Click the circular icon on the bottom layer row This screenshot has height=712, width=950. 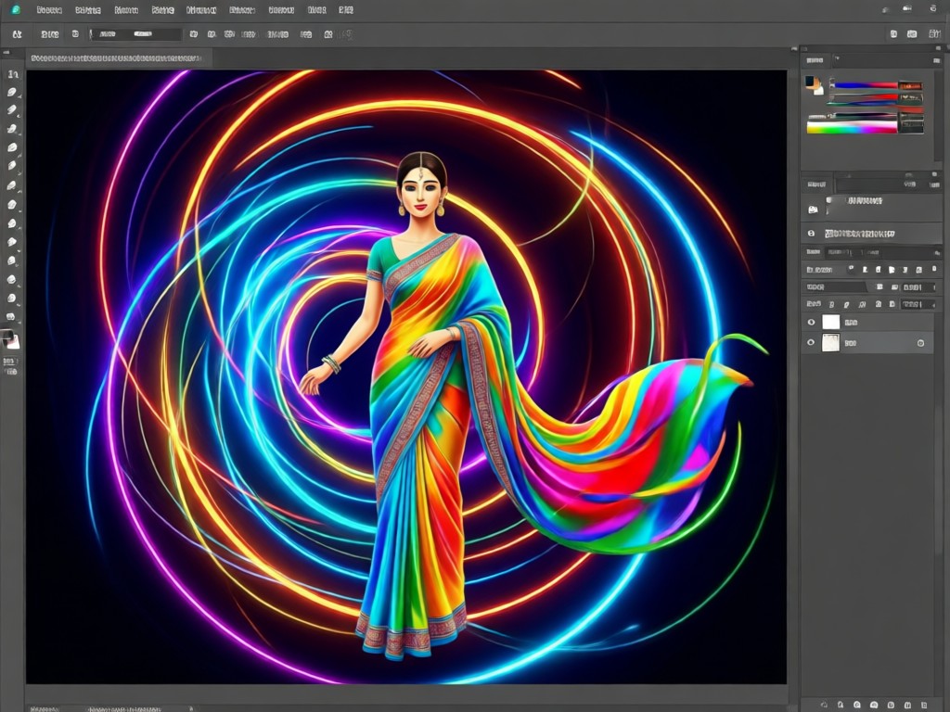click(921, 343)
